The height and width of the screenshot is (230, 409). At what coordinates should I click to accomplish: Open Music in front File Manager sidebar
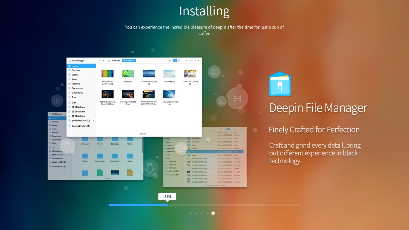81,79
